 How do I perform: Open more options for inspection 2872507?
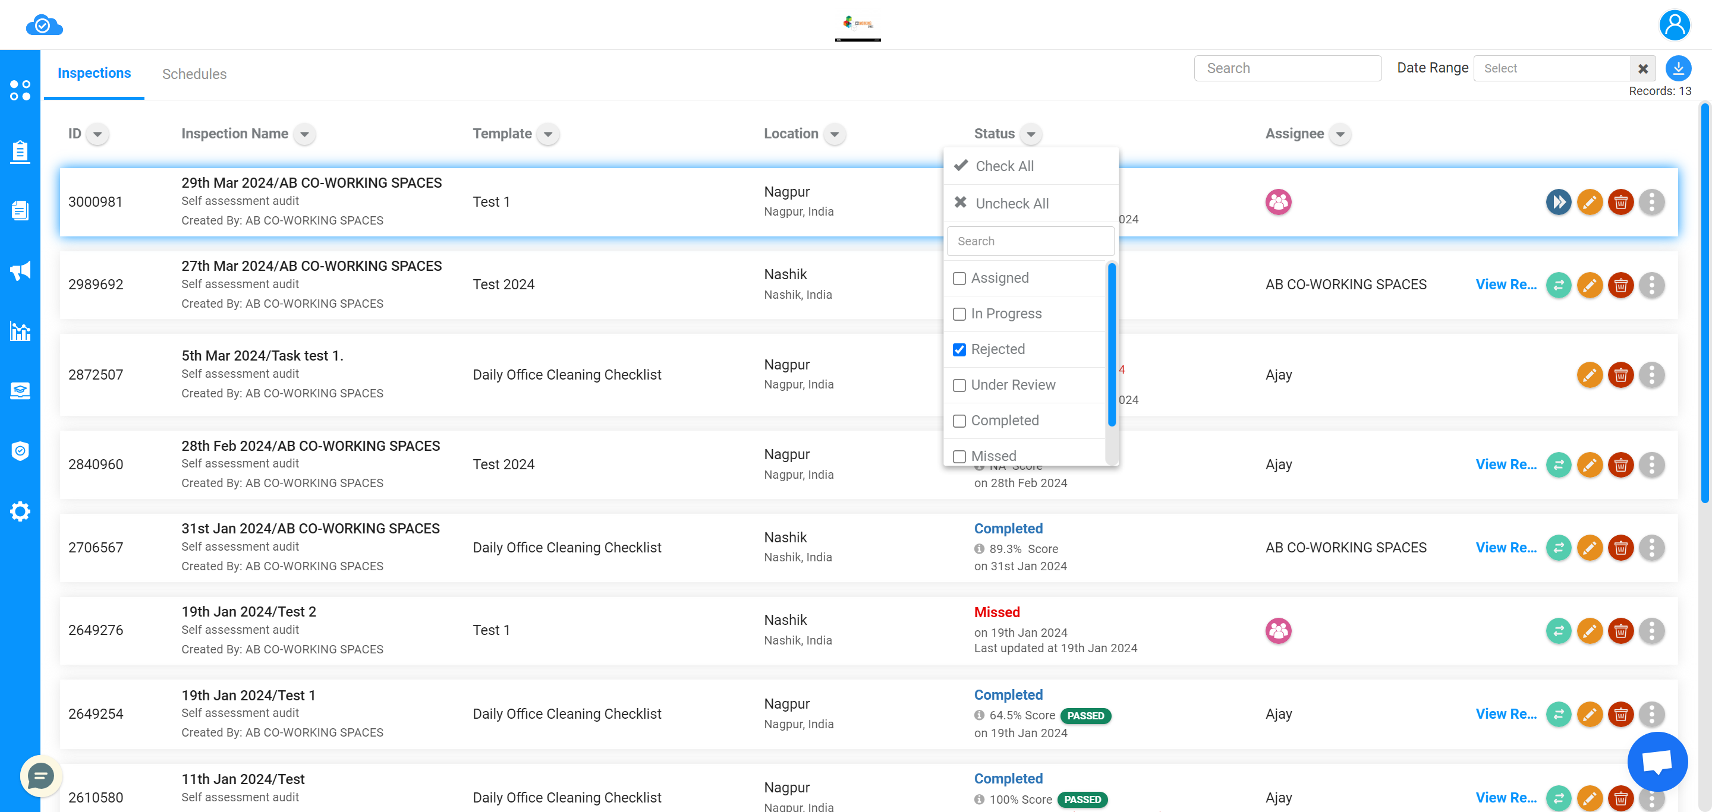1651,375
